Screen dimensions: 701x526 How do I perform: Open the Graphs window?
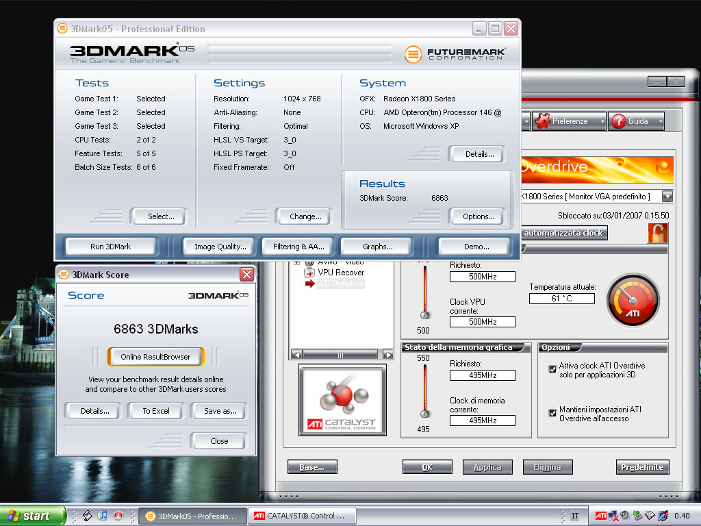(x=377, y=247)
